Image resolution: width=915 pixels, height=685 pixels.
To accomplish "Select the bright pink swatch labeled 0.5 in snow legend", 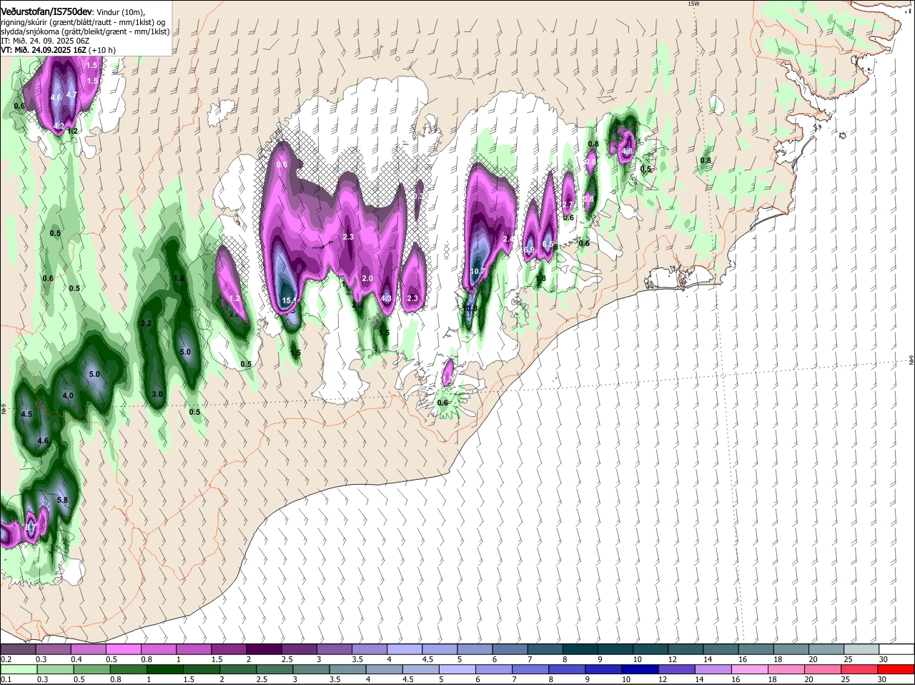I will pos(123,649).
